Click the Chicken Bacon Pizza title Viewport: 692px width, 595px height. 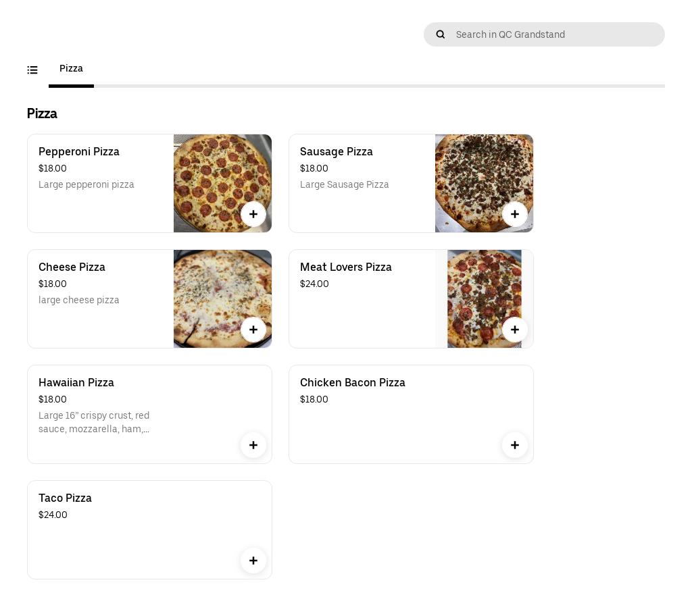tap(353, 383)
